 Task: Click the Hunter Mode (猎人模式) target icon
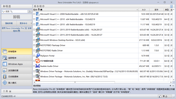tap(5, 83)
